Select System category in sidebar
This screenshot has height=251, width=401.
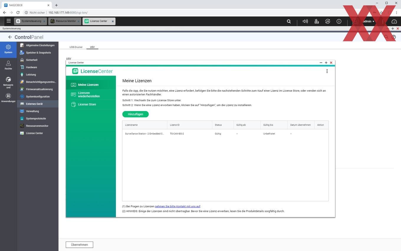pos(8,49)
